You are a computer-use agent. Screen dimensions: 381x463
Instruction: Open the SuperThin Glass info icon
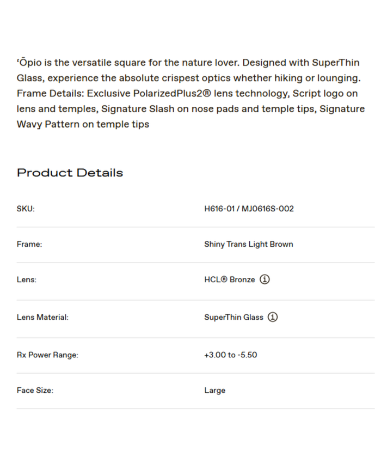click(273, 317)
